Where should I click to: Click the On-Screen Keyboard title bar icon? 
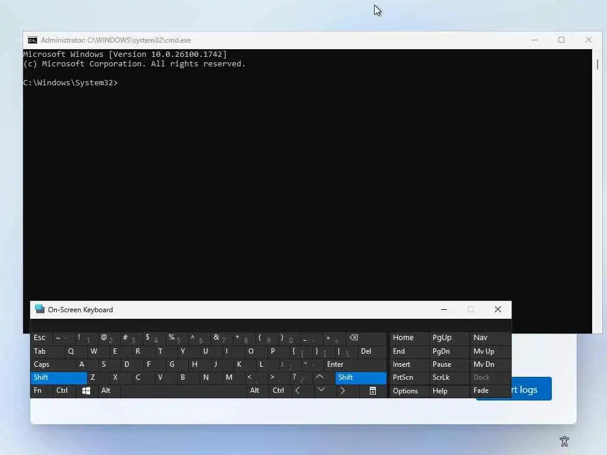[x=40, y=309]
